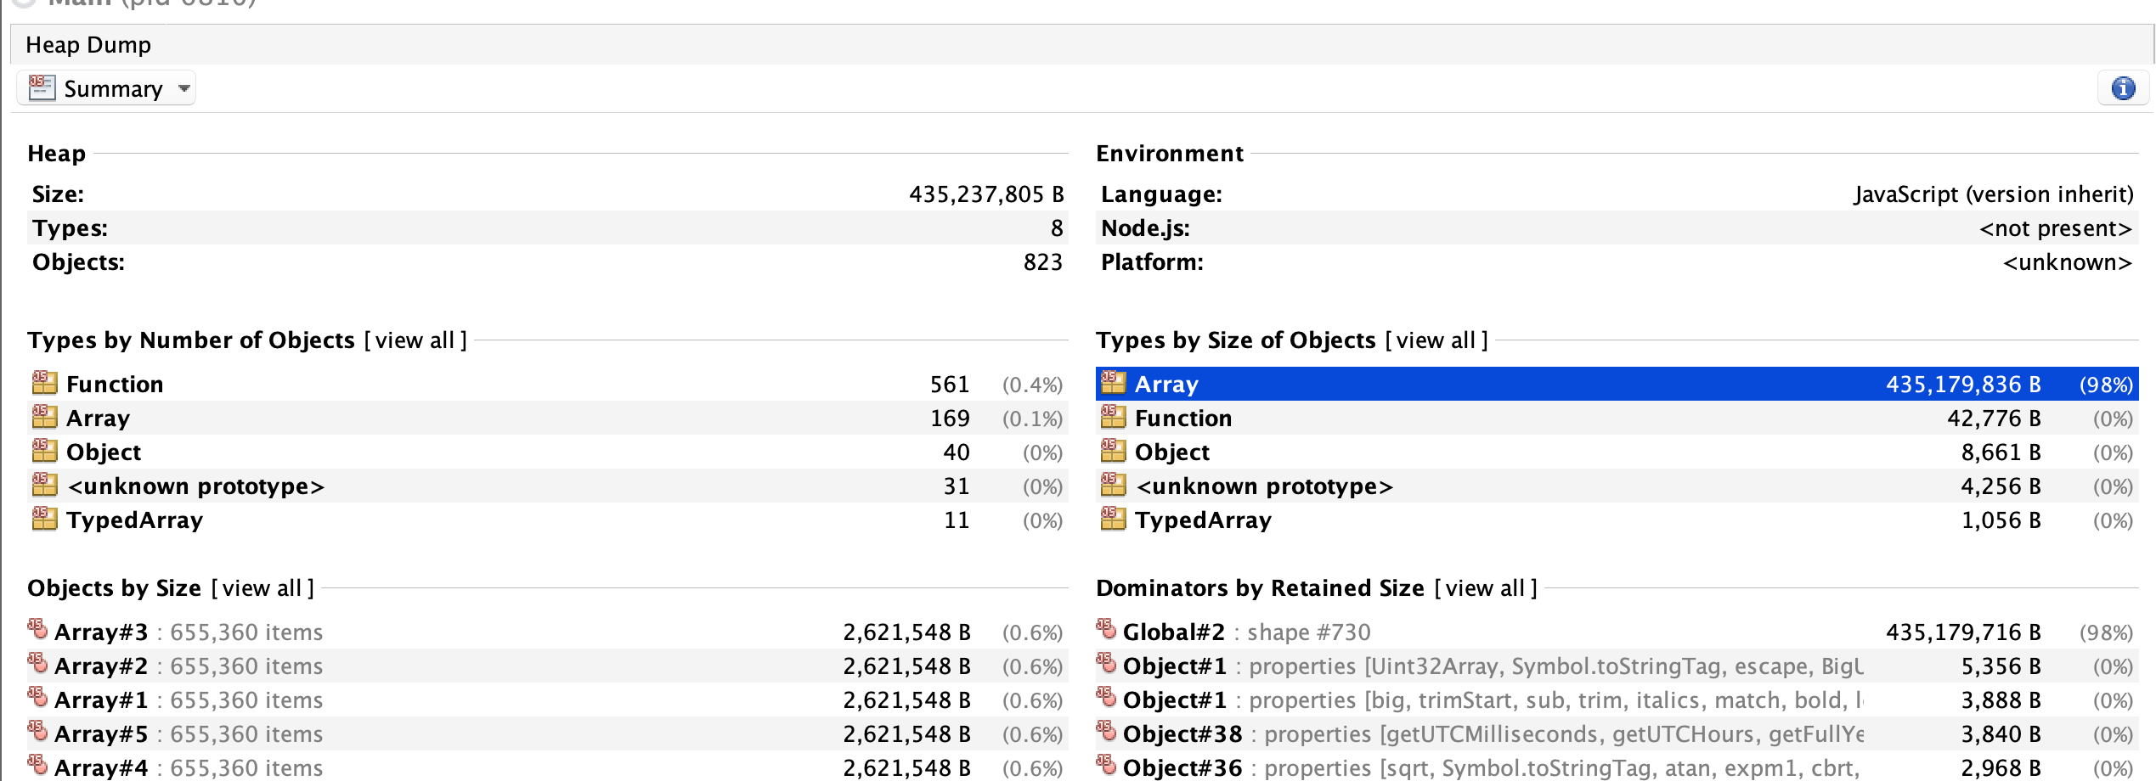
Task: Click the Global#2 dominator icon
Action: [1107, 632]
